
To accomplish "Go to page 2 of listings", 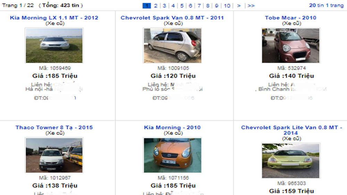I will click(155, 6).
